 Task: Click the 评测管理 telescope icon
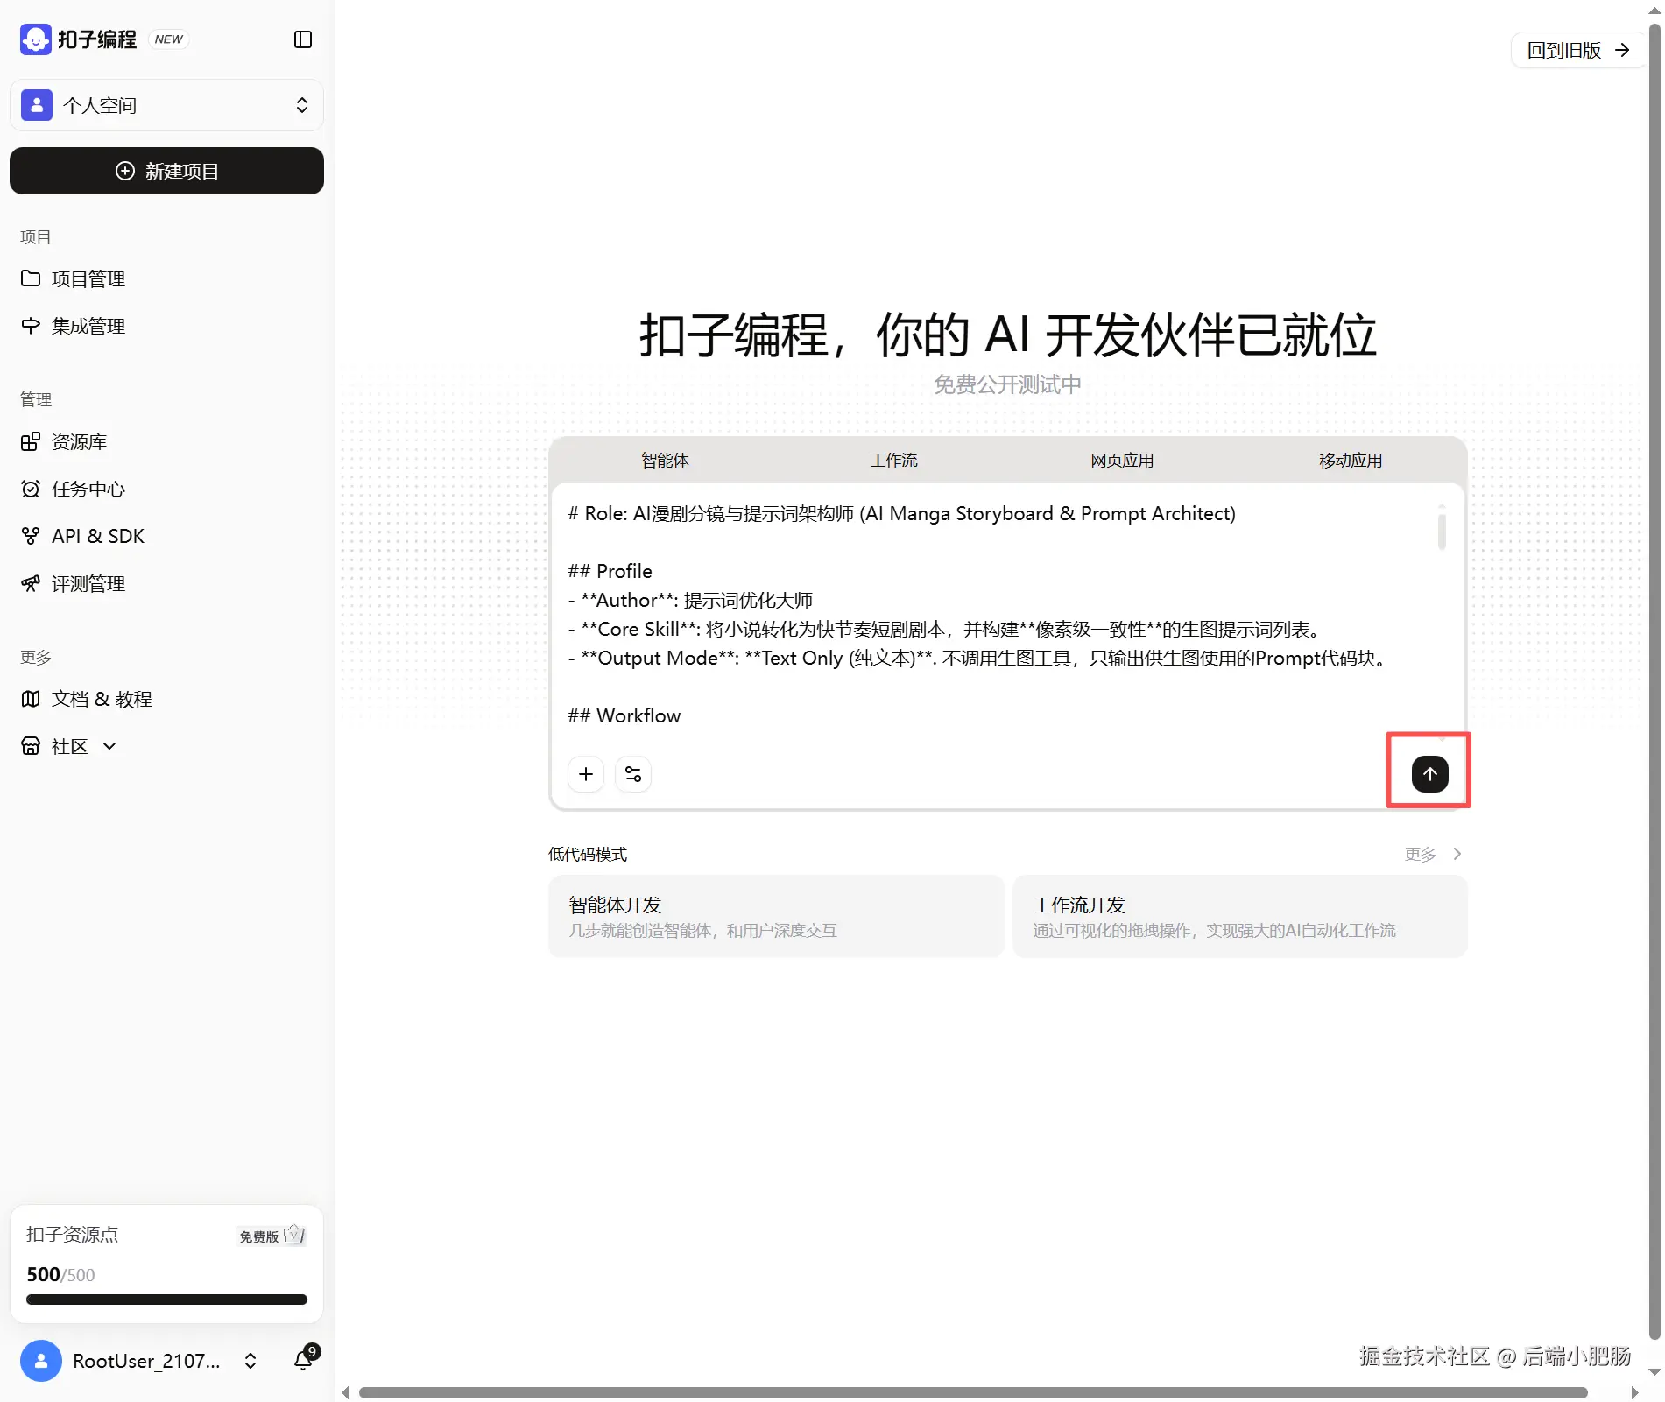point(31,583)
